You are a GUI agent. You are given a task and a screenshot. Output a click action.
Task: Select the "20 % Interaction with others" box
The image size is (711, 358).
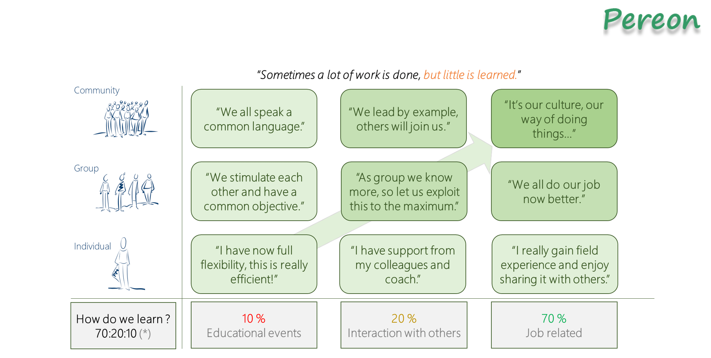[x=404, y=325]
